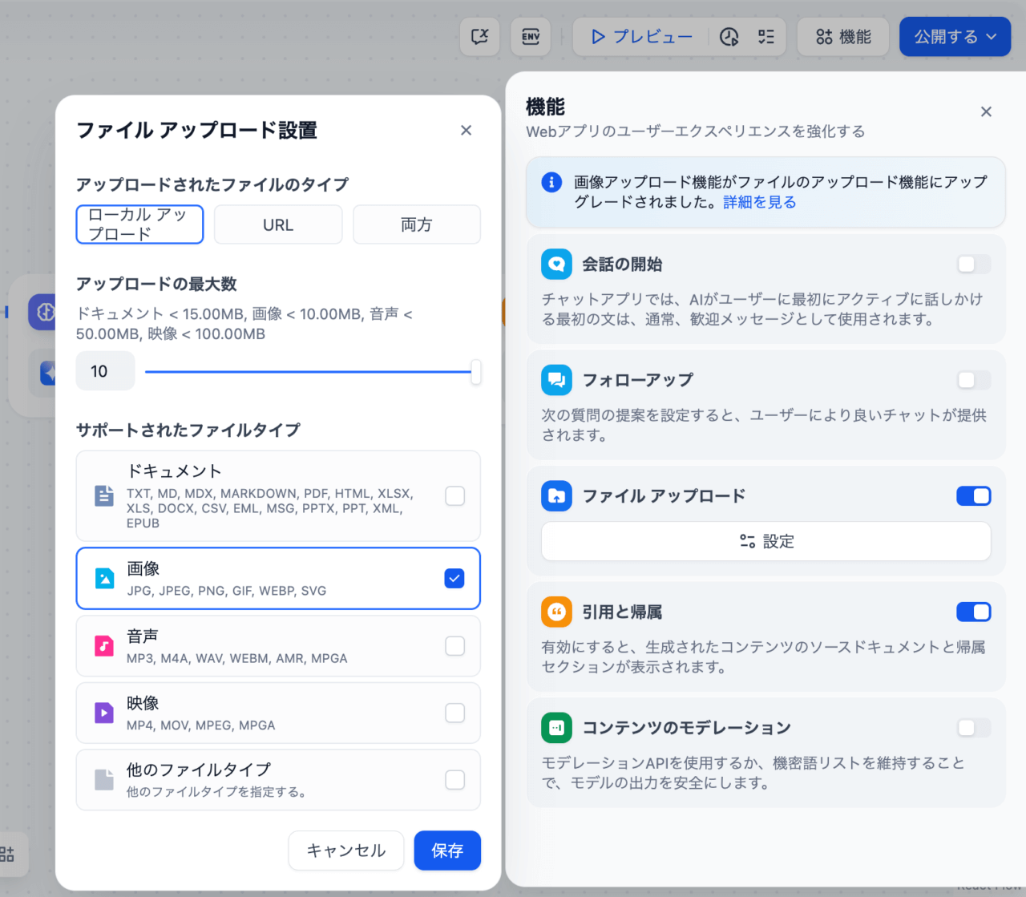The image size is (1026, 897).
Task: Click the 会話の開始 feature icon
Action: point(556,265)
